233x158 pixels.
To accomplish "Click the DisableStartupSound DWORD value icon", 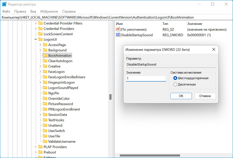I will point(118,35).
